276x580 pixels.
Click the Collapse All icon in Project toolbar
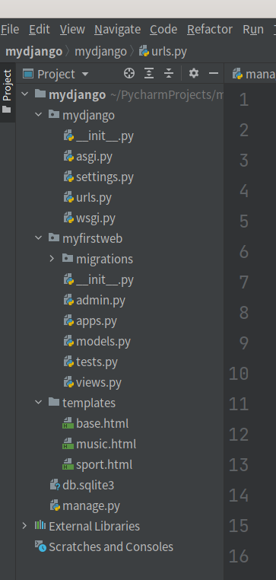tap(169, 73)
